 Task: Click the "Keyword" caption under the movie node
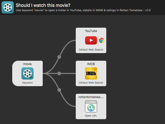tap(27, 83)
